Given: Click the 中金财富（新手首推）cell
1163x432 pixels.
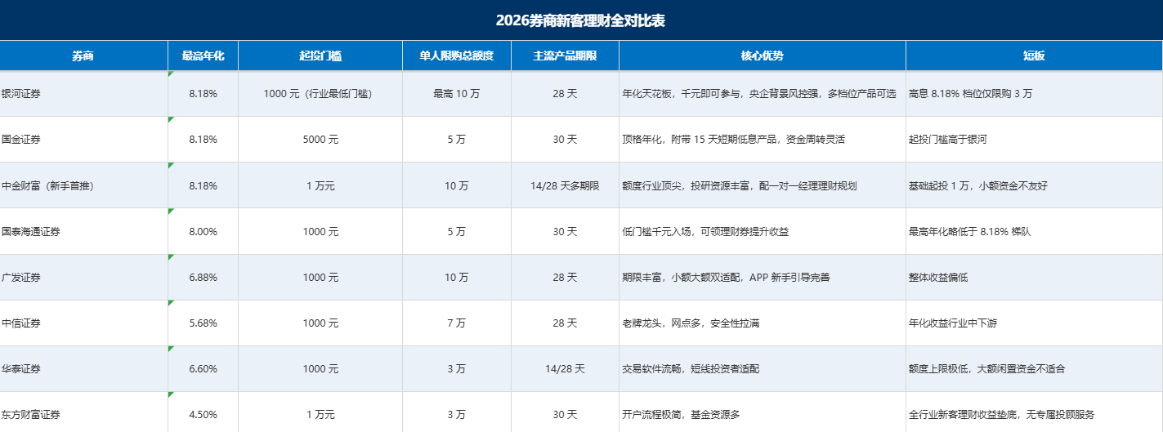Looking at the screenshot, I should tap(83, 185).
